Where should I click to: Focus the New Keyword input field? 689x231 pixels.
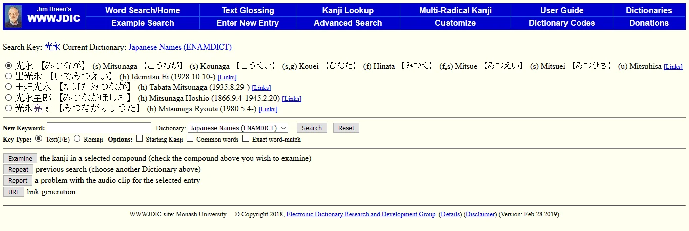(99, 128)
